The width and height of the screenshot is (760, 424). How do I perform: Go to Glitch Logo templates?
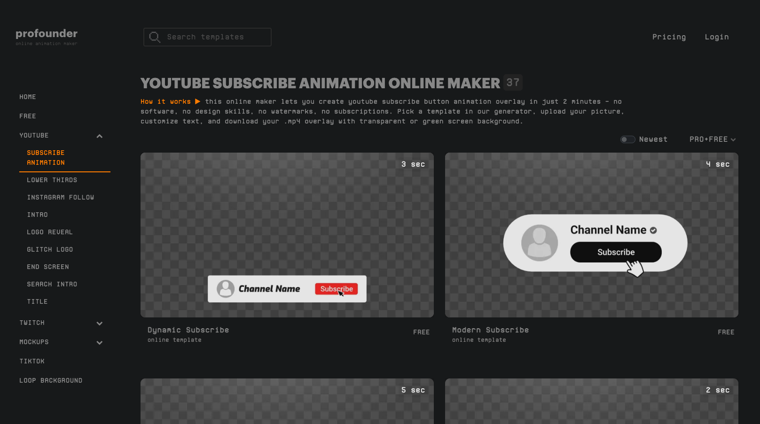click(x=50, y=249)
